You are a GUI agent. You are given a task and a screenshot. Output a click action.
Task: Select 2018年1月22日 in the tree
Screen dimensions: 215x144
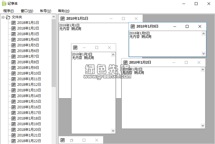[29, 141]
